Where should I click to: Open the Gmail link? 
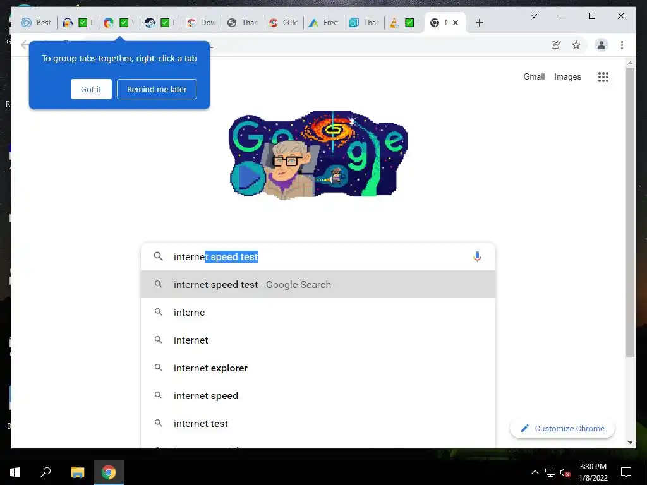point(534,76)
